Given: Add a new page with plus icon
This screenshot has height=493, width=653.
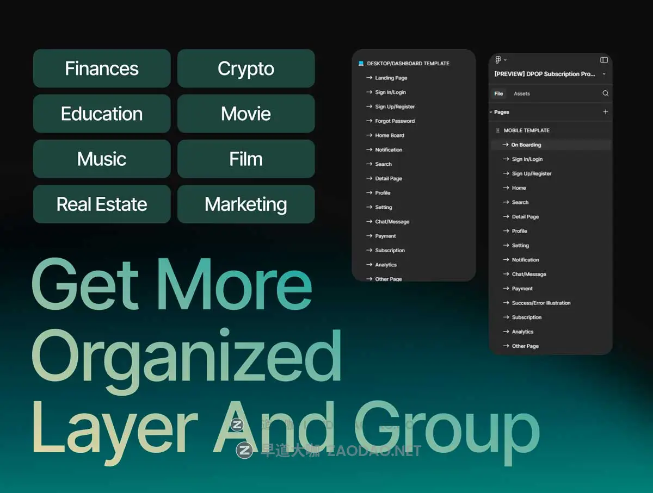Looking at the screenshot, I should [606, 112].
